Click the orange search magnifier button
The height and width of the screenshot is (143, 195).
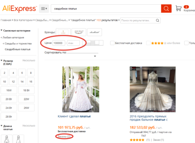point(166,9)
